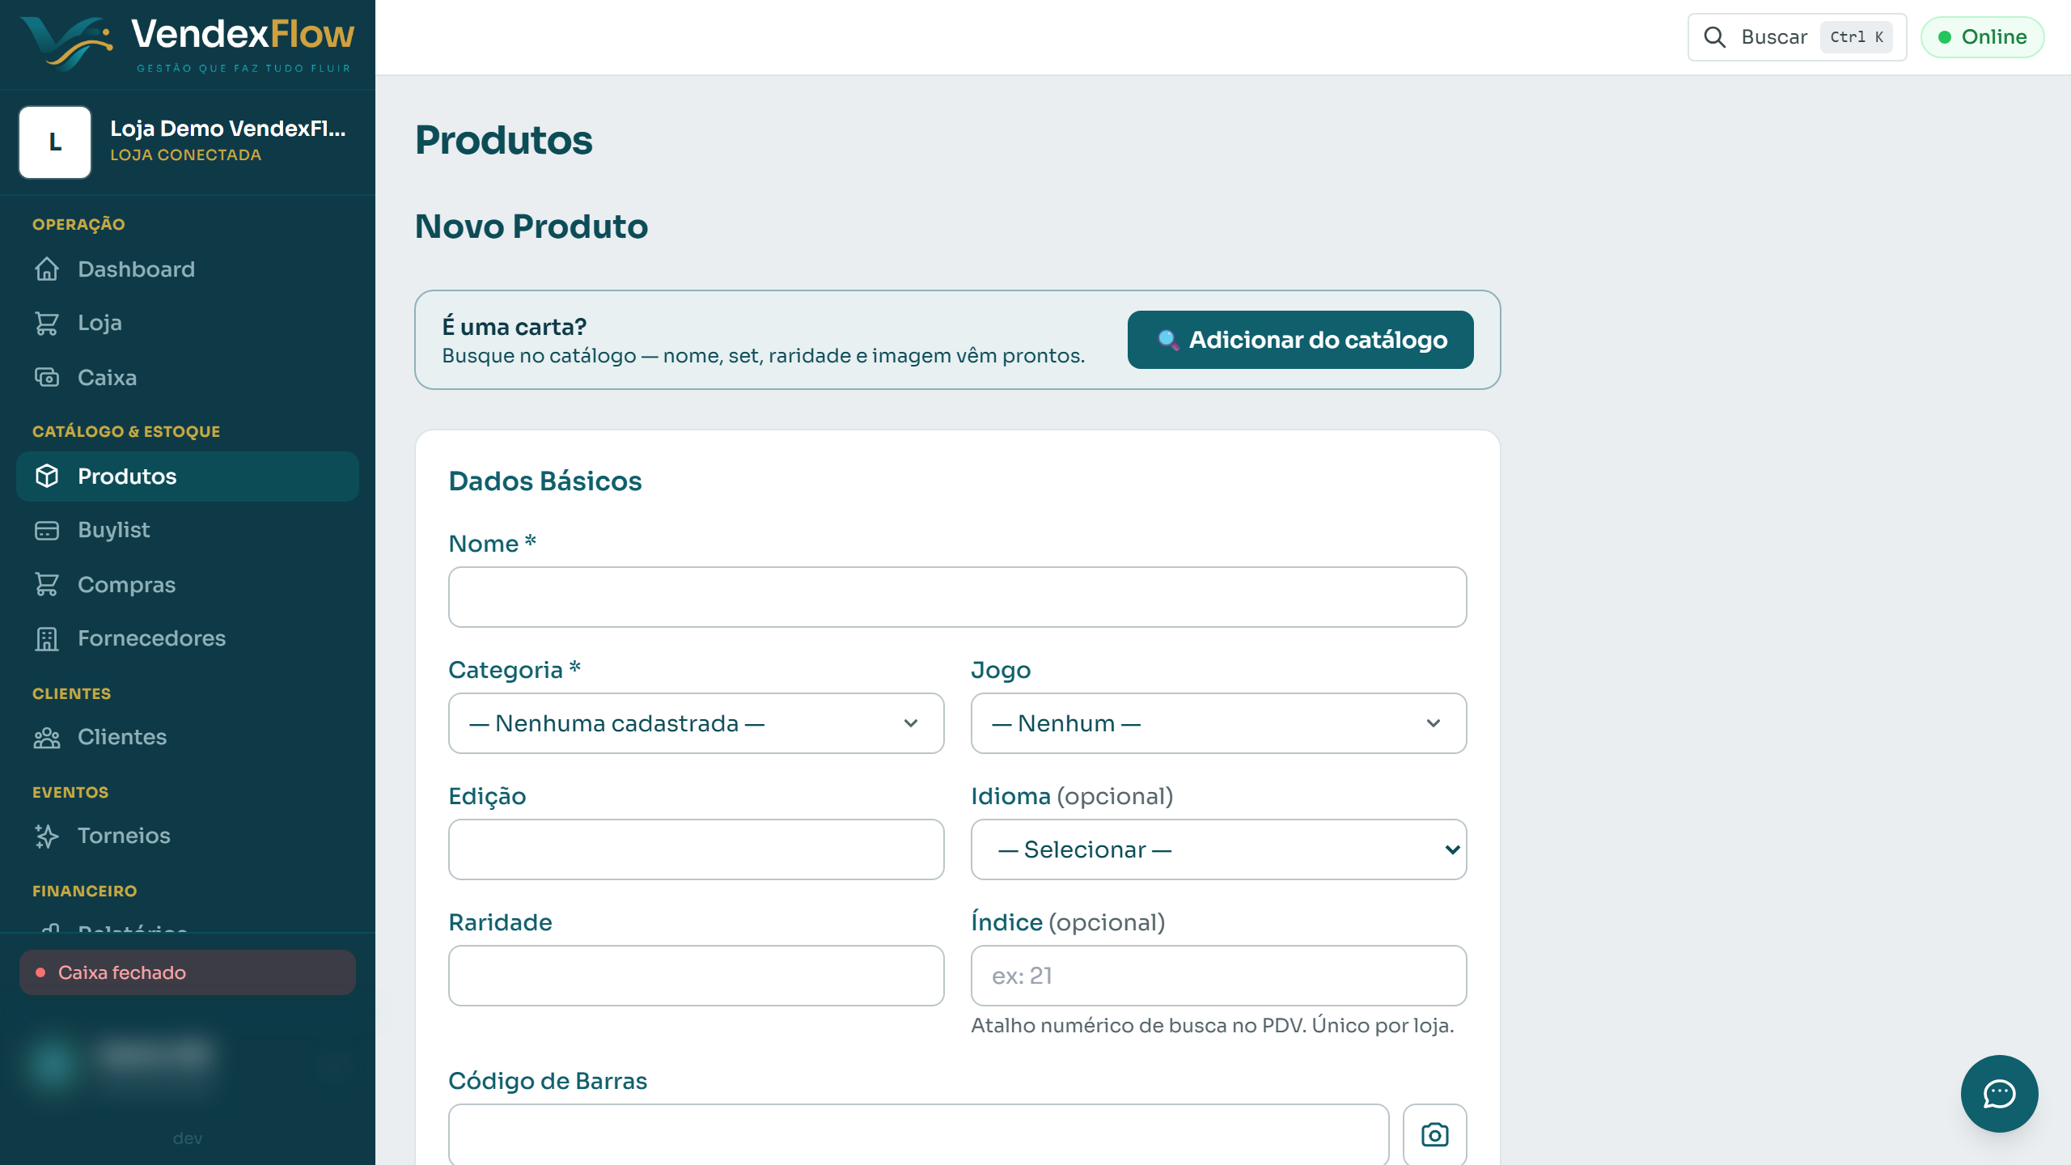Click the Índice field with ex: 21
This screenshot has width=2071, height=1165.
pos(1218,976)
